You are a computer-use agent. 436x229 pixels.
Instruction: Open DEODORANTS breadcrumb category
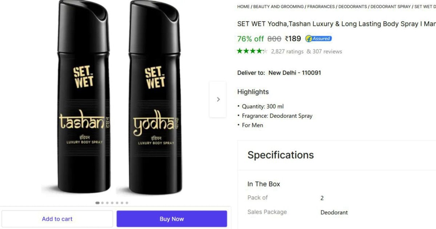pyautogui.click(x=352, y=7)
